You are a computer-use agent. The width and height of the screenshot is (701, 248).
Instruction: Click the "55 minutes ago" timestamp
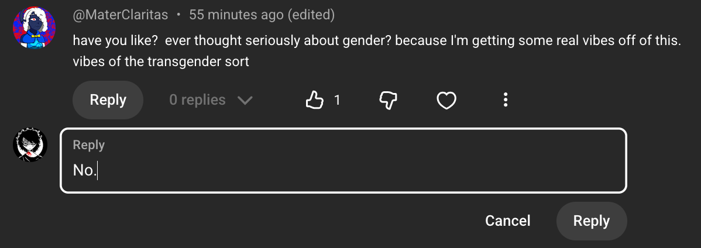pyautogui.click(x=236, y=15)
